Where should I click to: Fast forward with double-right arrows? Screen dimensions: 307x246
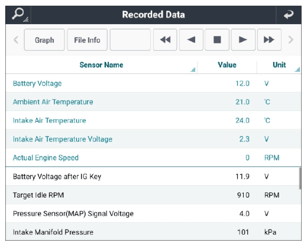click(269, 40)
